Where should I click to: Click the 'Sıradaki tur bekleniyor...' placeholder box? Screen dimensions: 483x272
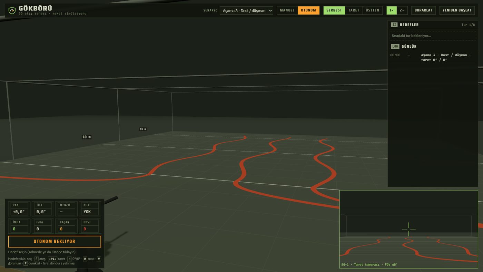(x=433, y=36)
